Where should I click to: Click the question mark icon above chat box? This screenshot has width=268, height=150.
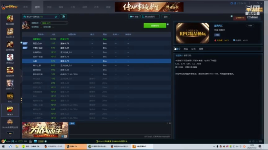click(x=167, y=123)
